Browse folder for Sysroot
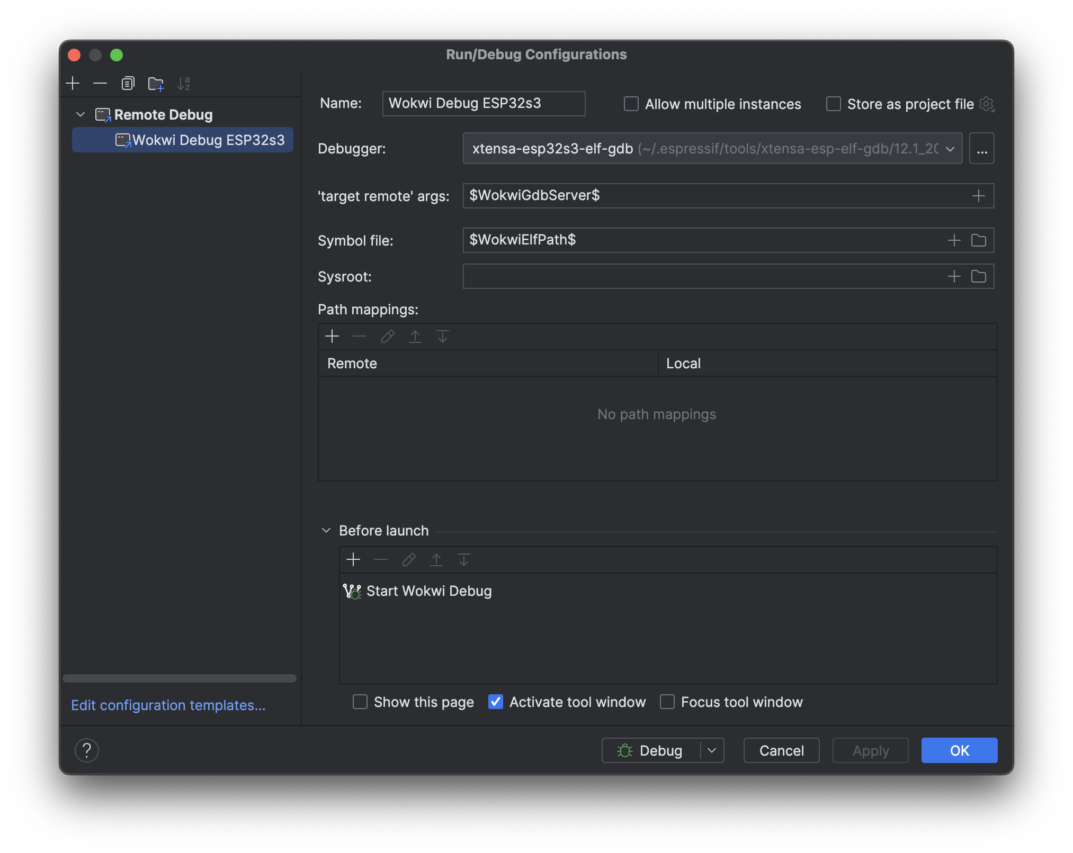1073x853 pixels. coord(979,276)
